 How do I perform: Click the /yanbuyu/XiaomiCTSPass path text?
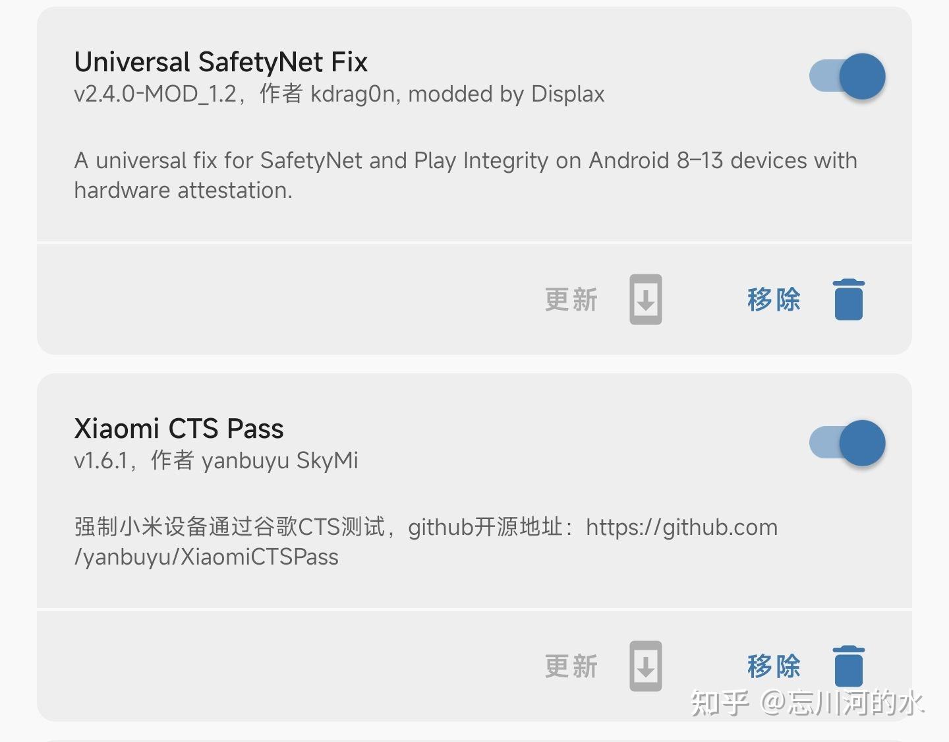206,557
